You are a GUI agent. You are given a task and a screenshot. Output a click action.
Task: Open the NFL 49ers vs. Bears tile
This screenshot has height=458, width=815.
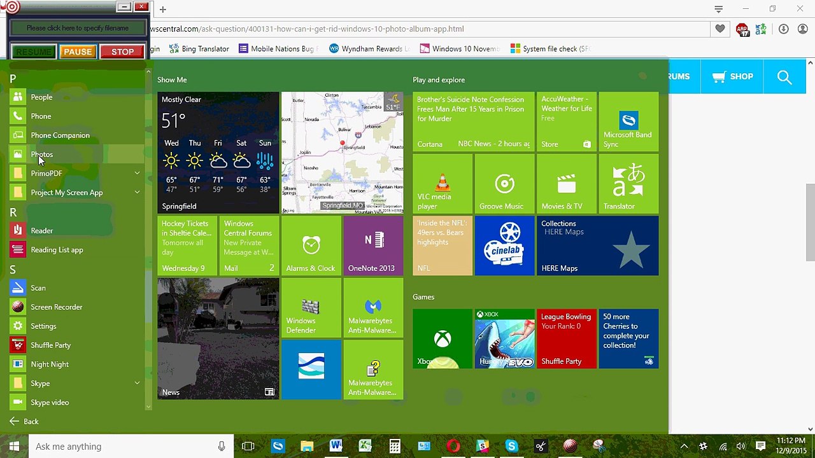[x=443, y=246]
